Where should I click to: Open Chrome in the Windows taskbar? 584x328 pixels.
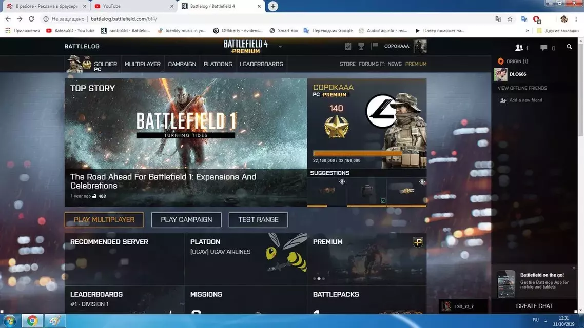(x=32, y=320)
